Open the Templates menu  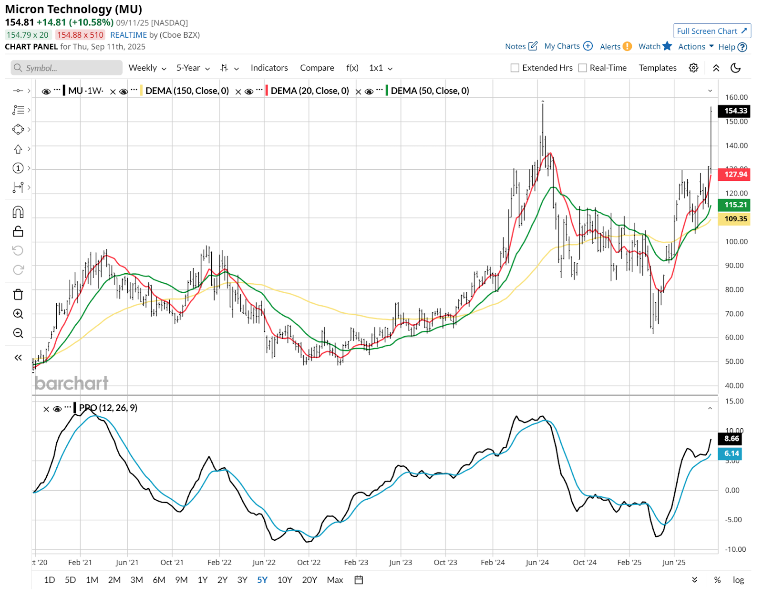(658, 68)
